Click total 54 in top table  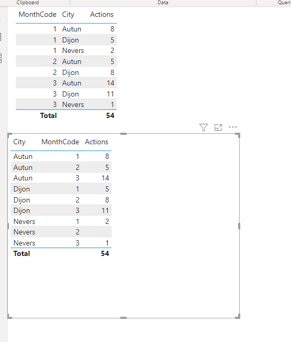point(110,115)
